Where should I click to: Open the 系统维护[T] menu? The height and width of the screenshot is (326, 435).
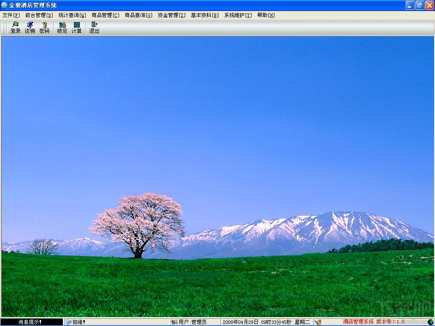point(238,15)
